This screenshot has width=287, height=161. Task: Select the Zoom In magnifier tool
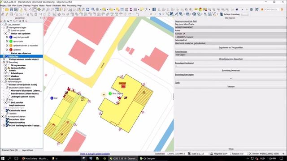[x=43, y=9]
